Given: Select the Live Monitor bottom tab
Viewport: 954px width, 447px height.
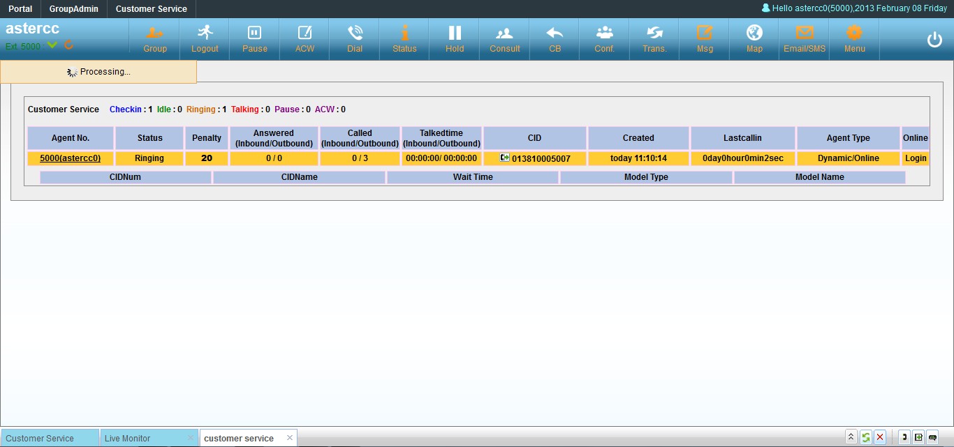Looking at the screenshot, I should click(128, 438).
